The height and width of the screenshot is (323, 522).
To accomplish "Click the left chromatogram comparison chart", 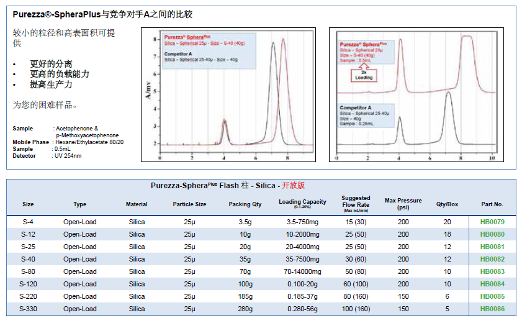I will pyautogui.click(x=228, y=95).
